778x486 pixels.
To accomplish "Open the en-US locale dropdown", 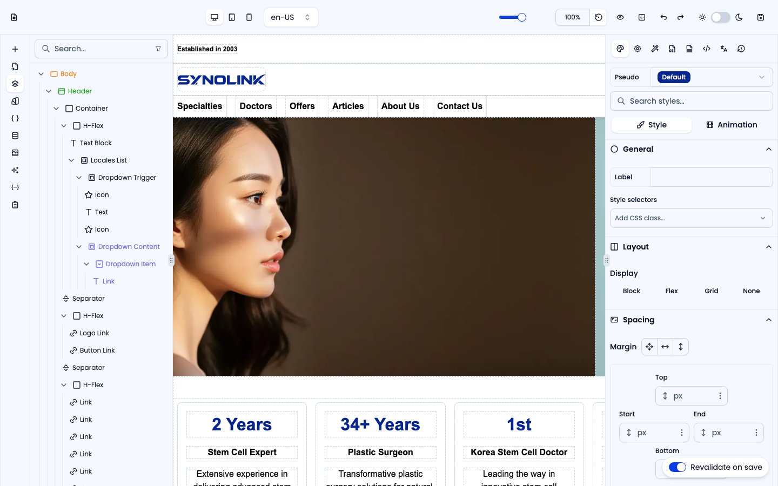I will [x=291, y=17].
